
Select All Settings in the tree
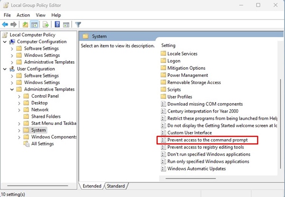[42, 144]
